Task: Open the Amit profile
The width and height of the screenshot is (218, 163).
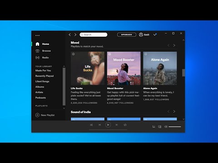Action: pos(144,35)
